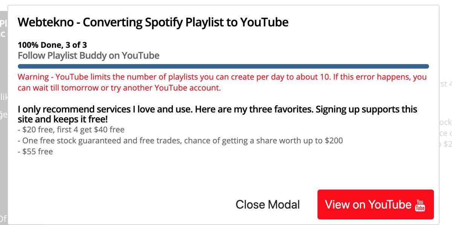The height and width of the screenshot is (225, 452).
Task: Click the recommended services heading text
Action: (217, 114)
